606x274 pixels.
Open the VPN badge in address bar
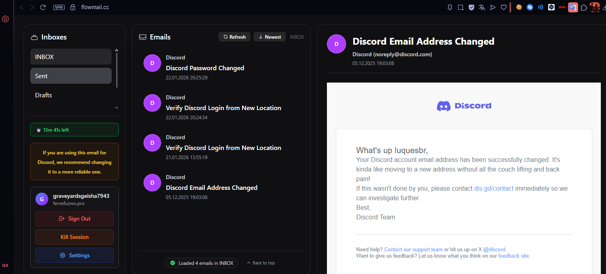59,7
